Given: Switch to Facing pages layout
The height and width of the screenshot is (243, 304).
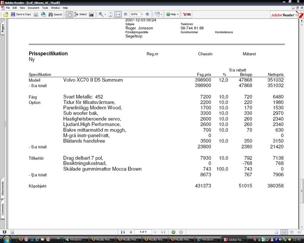Looking at the screenshot, I should [299, 232].
